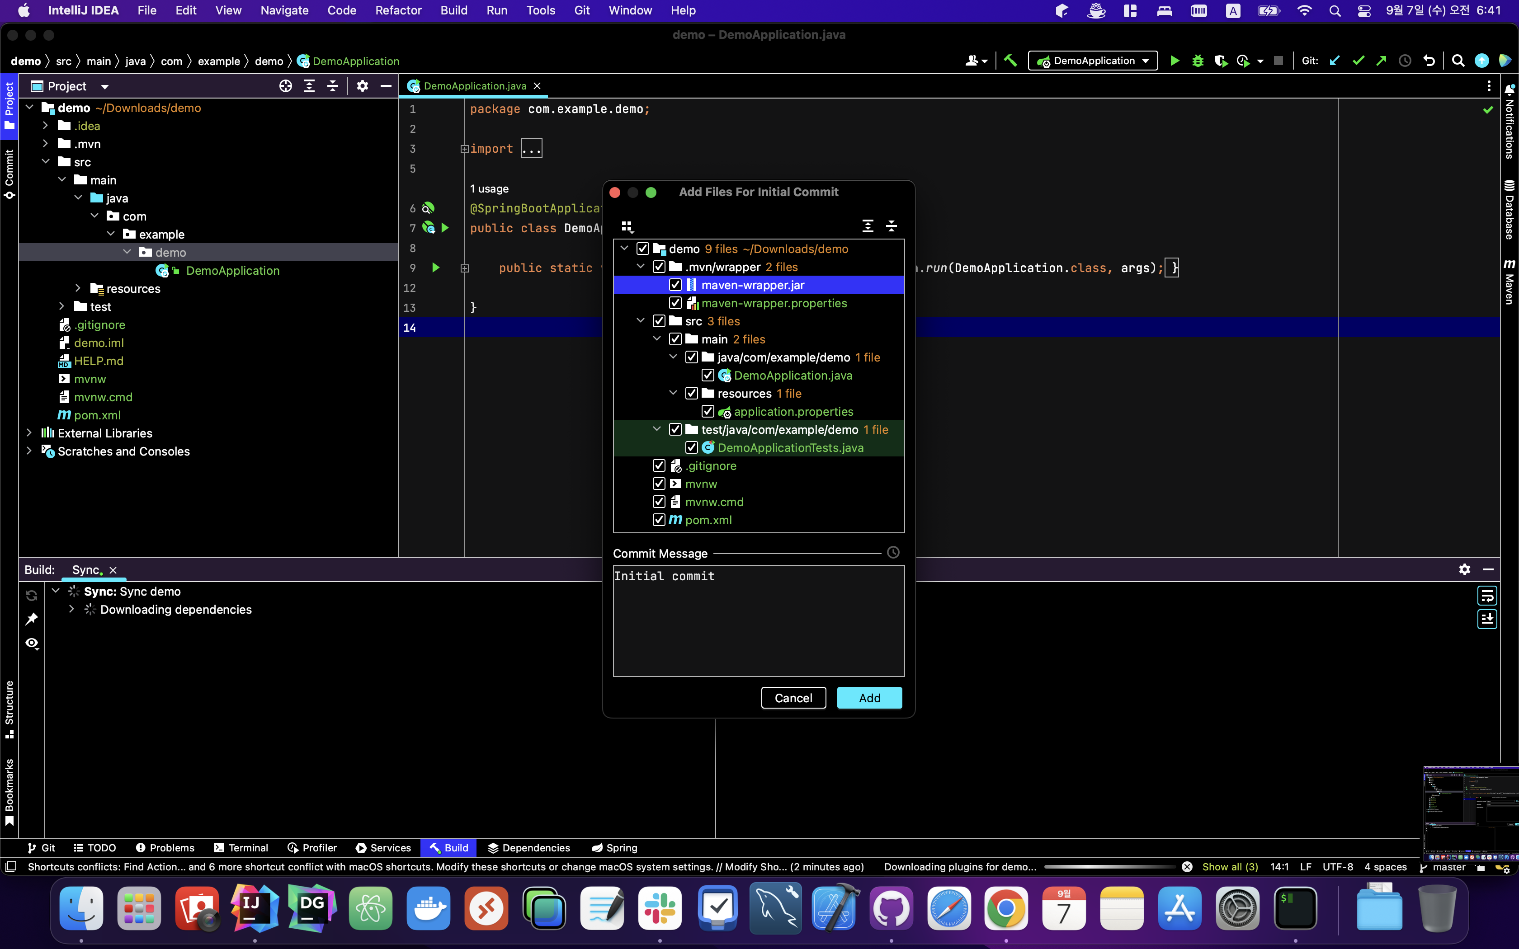Open Project panel settings gear
This screenshot has width=1519, height=949.
pyautogui.click(x=362, y=86)
